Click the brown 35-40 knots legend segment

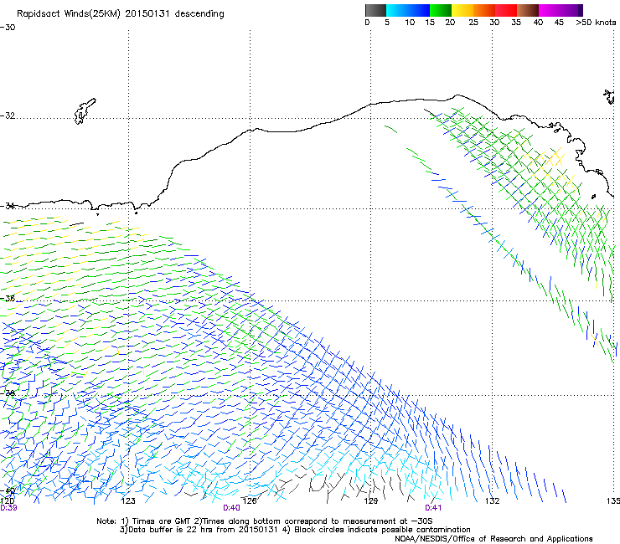coord(528,10)
